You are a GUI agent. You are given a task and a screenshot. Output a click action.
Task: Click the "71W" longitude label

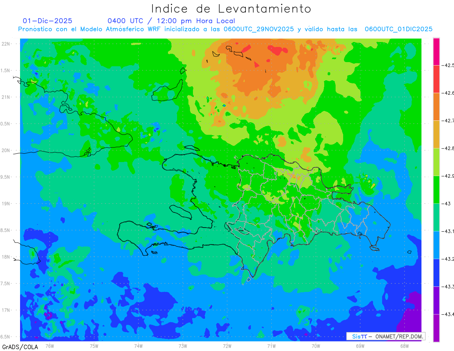(x=271, y=346)
